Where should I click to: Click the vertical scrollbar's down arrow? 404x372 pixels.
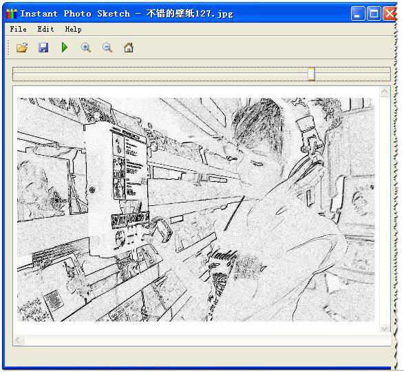(385, 328)
